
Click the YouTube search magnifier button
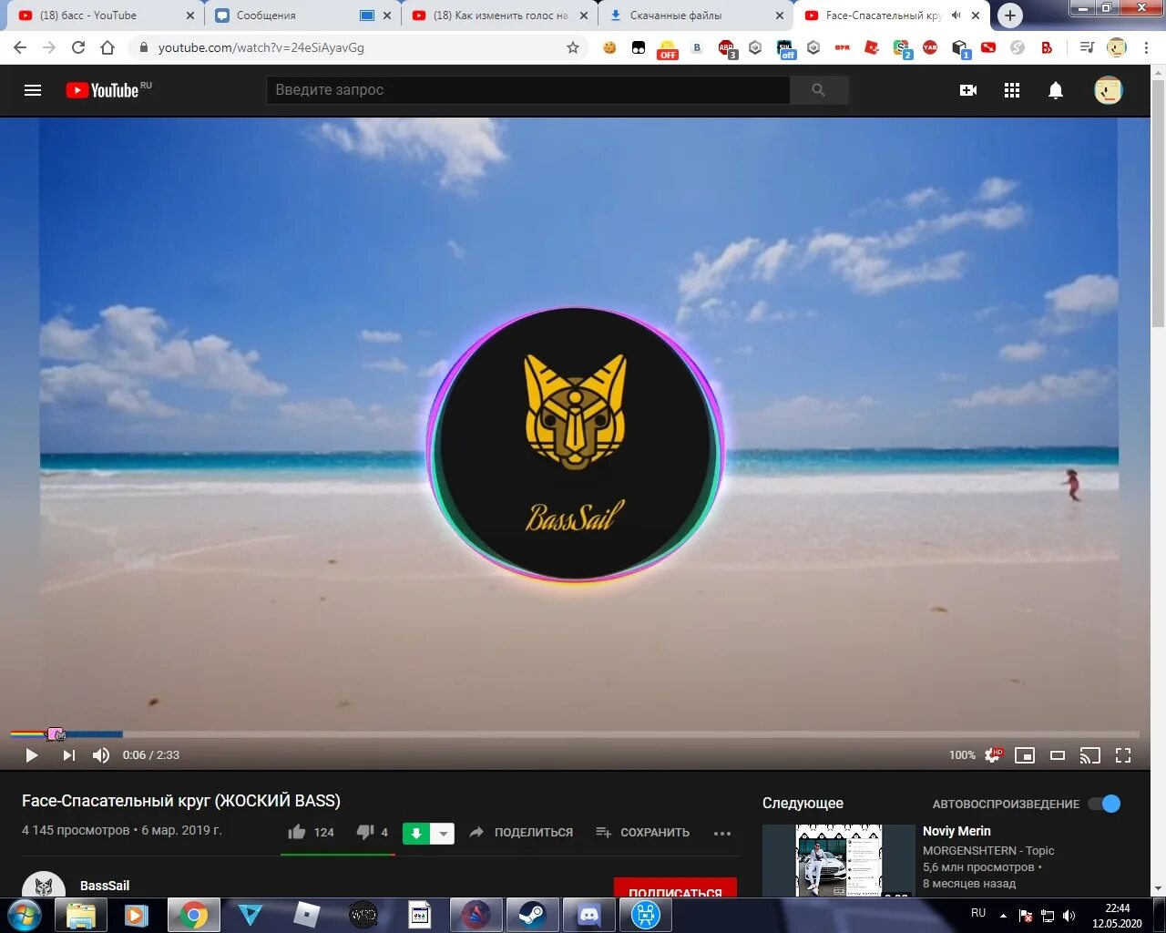[818, 89]
